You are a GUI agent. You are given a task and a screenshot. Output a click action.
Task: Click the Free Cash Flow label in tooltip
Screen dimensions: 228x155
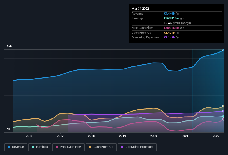(142, 28)
